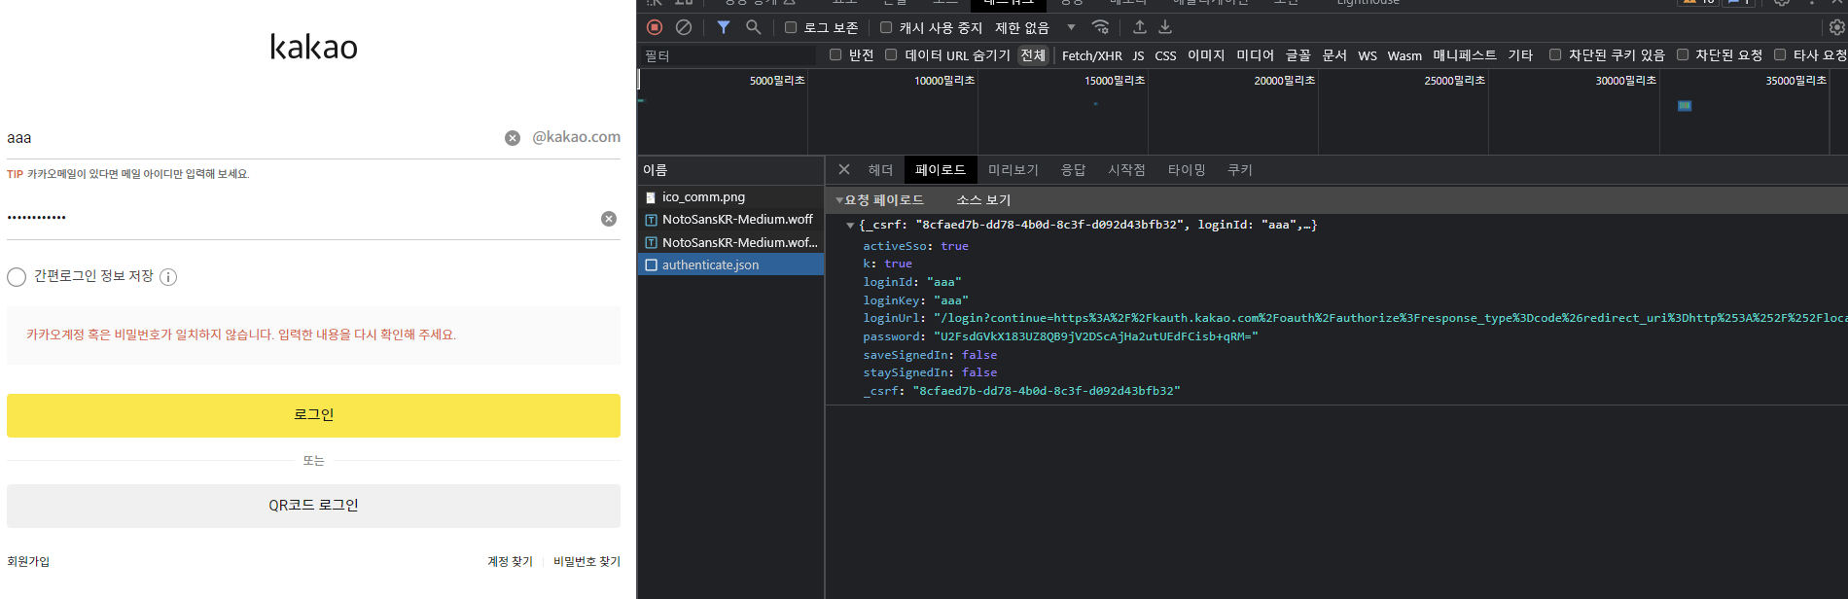Filter requests by Fetch/XHR
The width and height of the screenshot is (1848, 599).
[x=1091, y=55]
